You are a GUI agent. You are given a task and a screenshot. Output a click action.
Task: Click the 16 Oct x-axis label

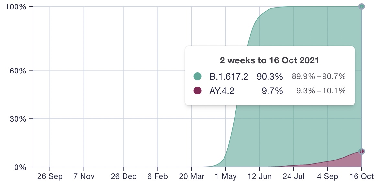click(x=362, y=177)
